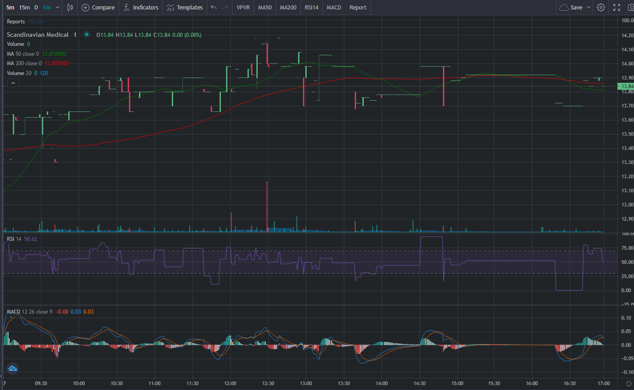This screenshot has width=634, height=390.
Task: Take a chart snapshot with the camera icon
Action: [630, 7]
